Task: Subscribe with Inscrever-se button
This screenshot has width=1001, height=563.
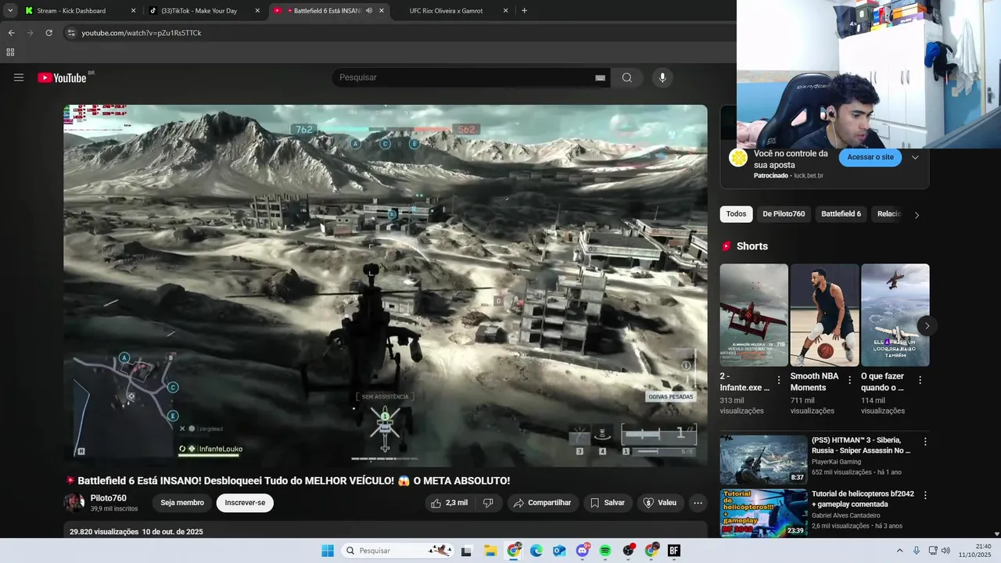Action: click(245, 503)
